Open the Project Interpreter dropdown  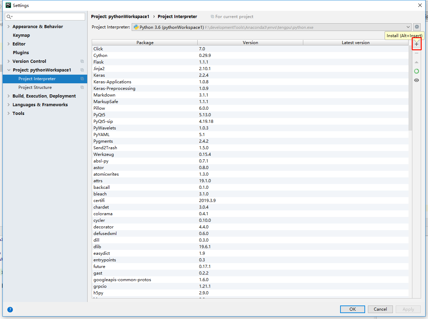(x=271, y=27)
